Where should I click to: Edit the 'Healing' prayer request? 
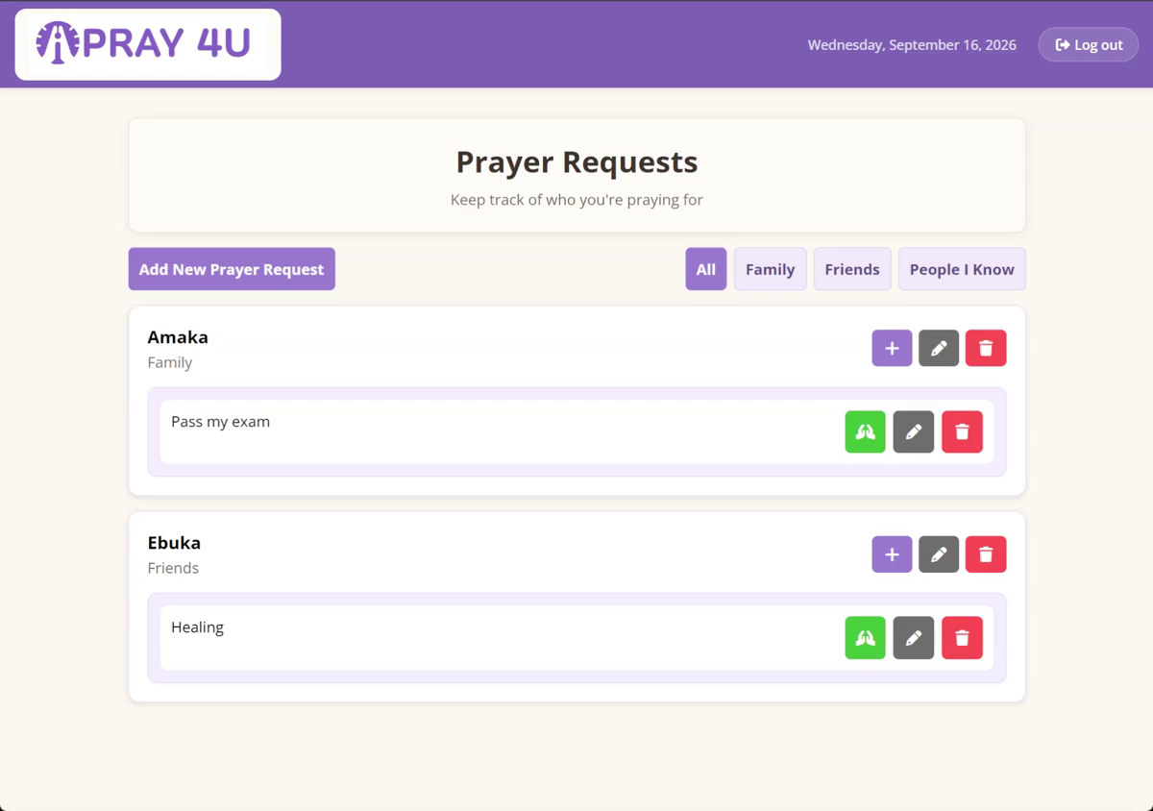[x=914, y=638]
